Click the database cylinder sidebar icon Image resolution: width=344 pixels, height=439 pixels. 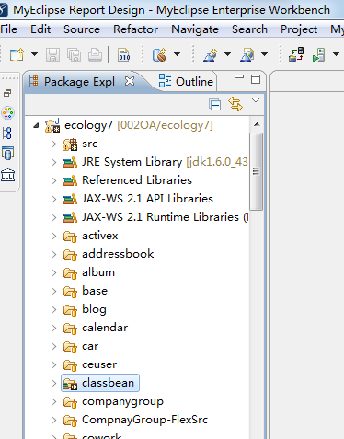click(x=7, y=153)
